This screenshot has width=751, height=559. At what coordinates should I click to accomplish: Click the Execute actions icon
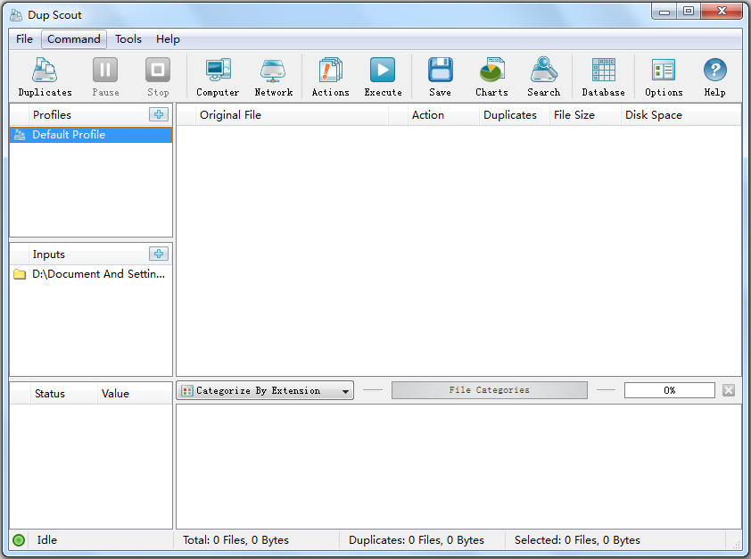383,77
